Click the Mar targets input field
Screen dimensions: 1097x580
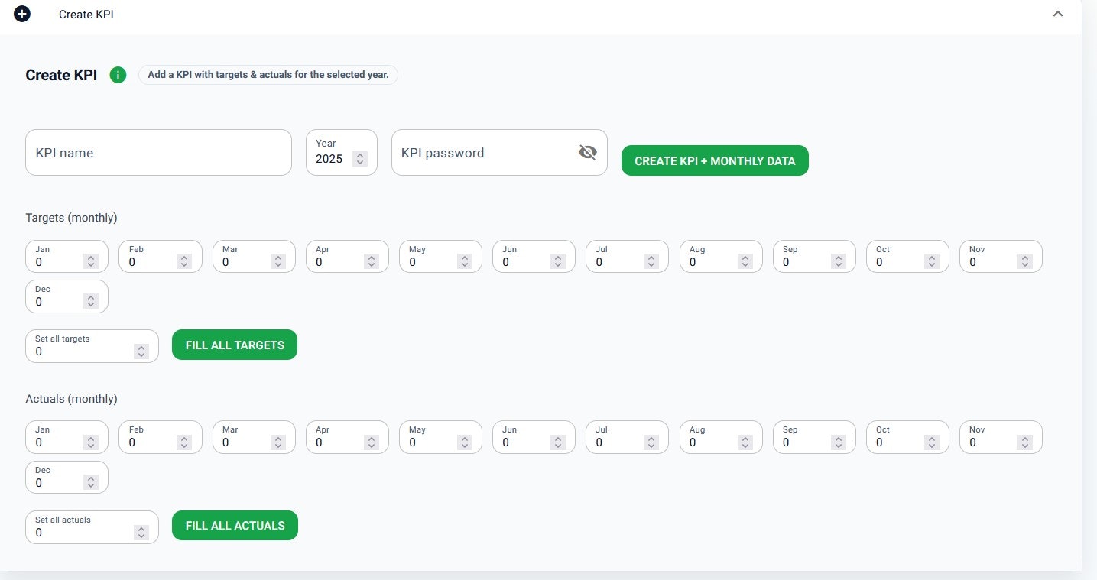pos(245,261)
